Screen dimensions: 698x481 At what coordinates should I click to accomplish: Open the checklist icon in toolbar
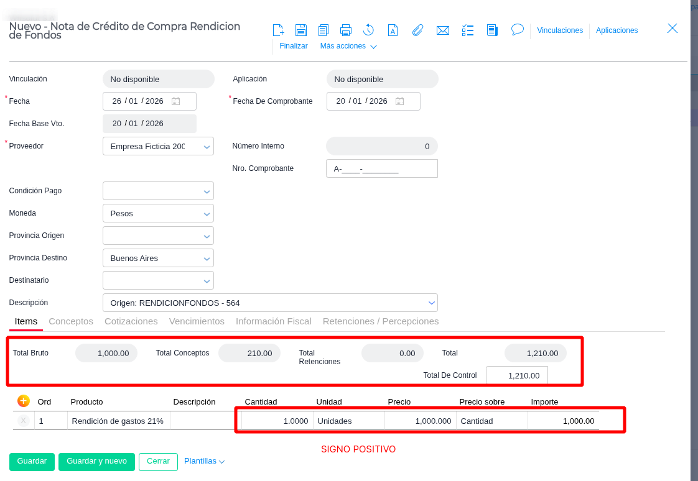[468, 30]
